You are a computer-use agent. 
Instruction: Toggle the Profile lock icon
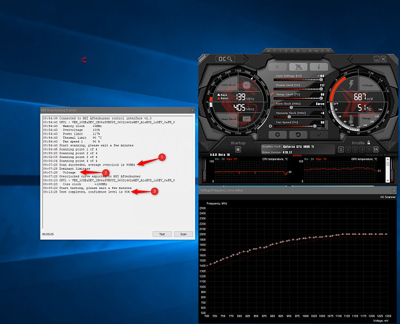(x=369, y=143)
